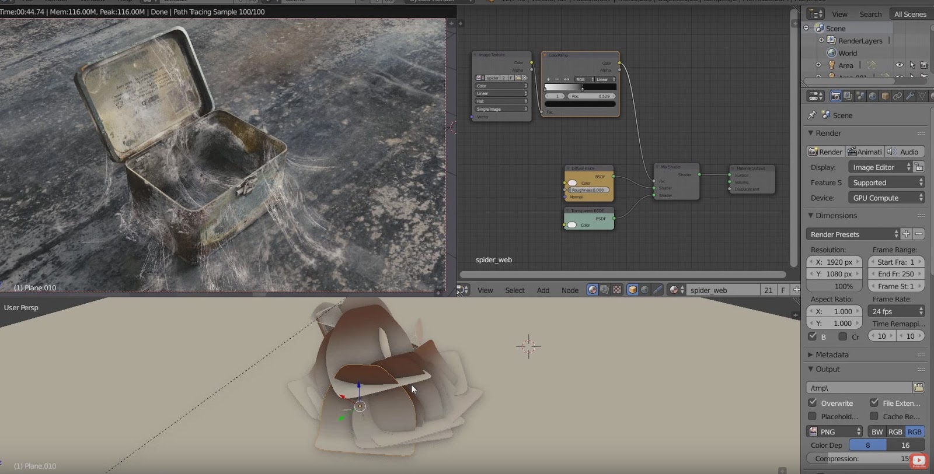Enable the Placeholders checkbox
934x474 pixels.
[x=812, y=416]
